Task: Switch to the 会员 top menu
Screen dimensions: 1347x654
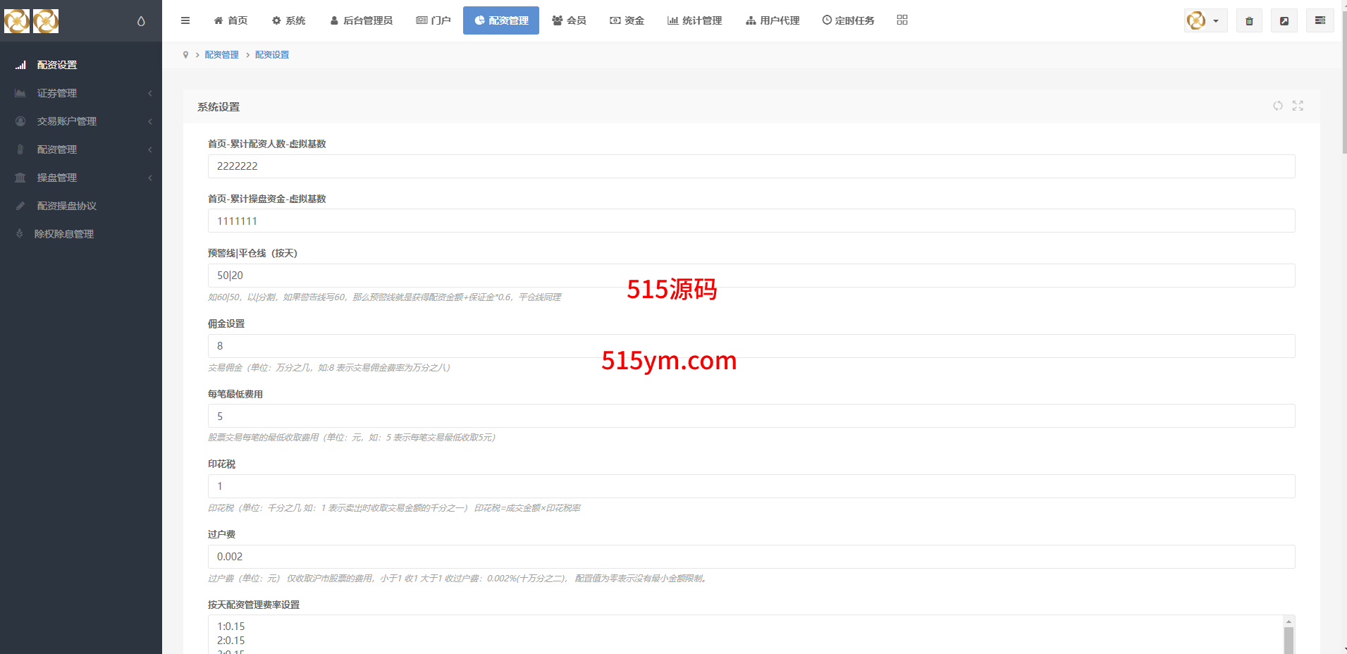Action: tap(570, 20)
